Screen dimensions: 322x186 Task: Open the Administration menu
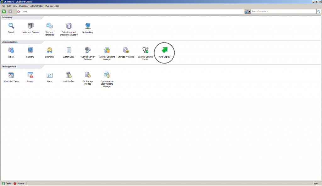[37, 6]
